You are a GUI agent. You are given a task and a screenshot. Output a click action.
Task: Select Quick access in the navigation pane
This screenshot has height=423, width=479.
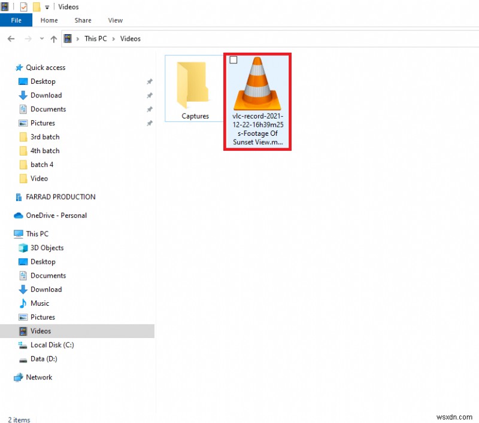(46, 68)
